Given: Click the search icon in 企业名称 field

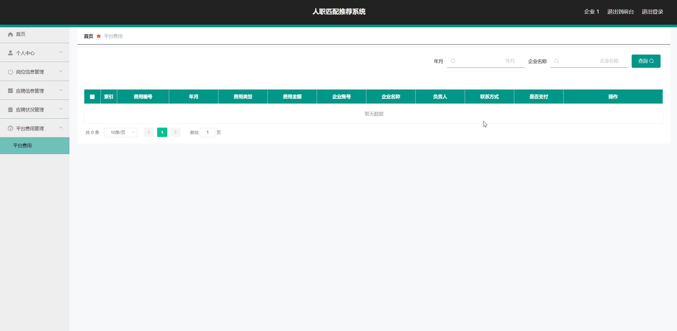Looking at the screenshot, I should (556, 61).
